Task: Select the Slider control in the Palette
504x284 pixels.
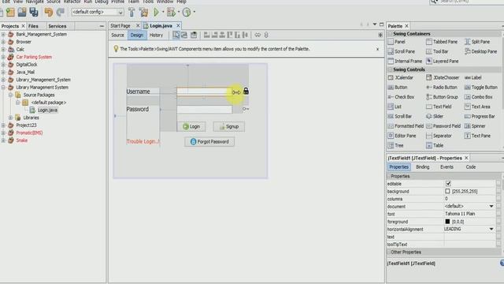Action: tap(435, 116)
